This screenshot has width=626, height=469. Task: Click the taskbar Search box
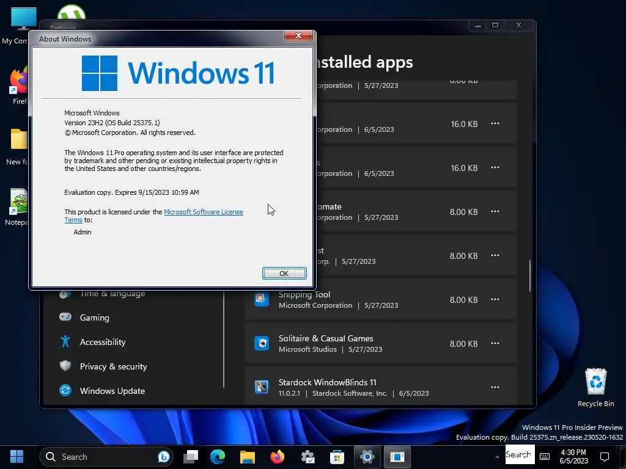click(x=106, y=457)
